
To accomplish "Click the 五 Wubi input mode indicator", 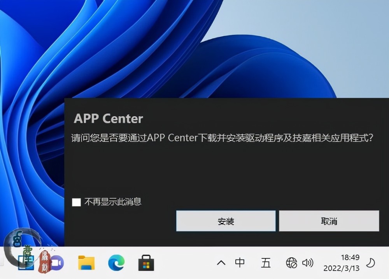I will (x=266, y=263).
